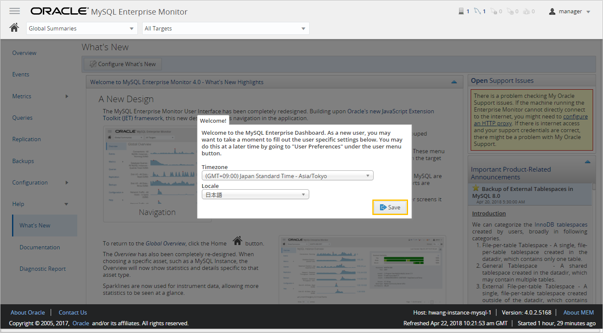Viewport: 603px width, 333px height.
Task: Click the star icon beside Backup of External Tablespaces
Action: point(475,188)
